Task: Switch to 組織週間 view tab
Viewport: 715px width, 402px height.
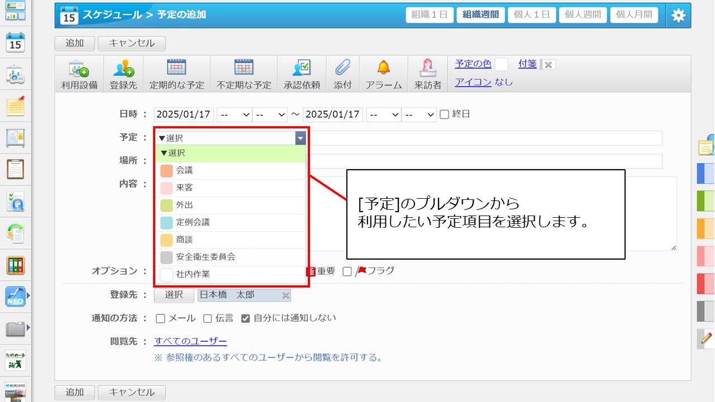Action: (480, 15)
